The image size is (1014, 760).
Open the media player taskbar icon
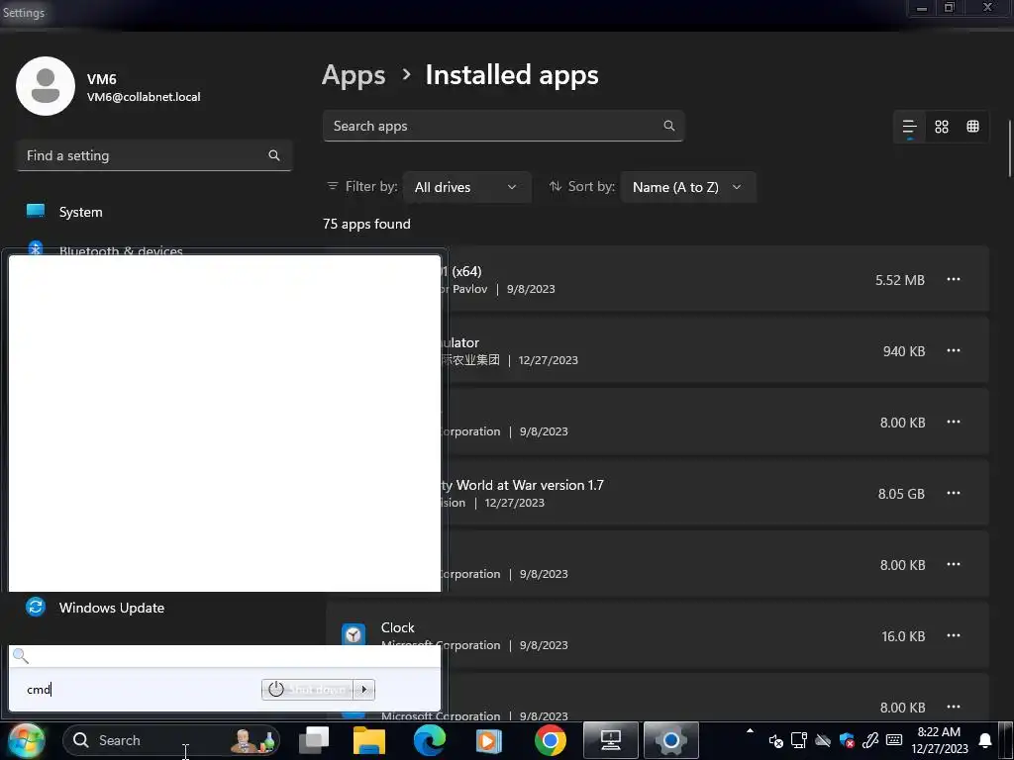tap(489, 740)
